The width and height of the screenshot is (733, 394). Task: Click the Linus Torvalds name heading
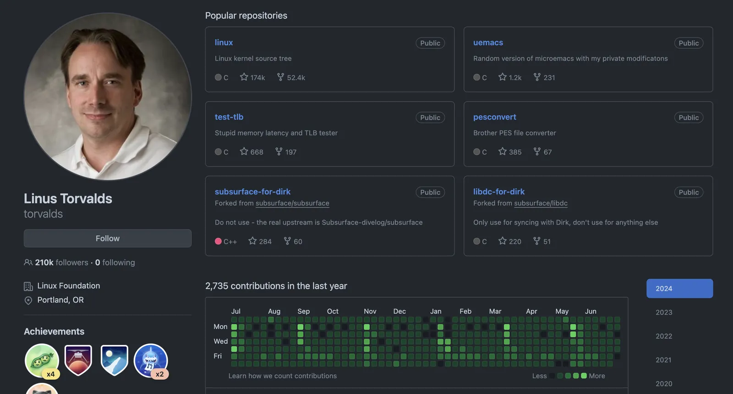coord(68,199)
